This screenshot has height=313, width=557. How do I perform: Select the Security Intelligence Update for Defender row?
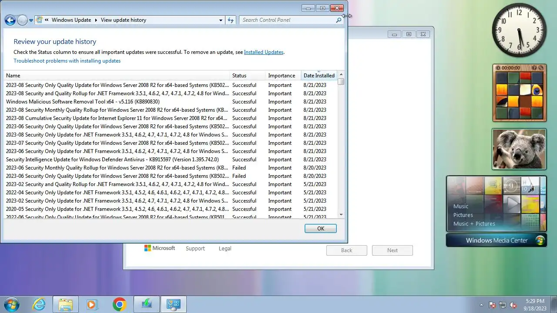[171, 160]
